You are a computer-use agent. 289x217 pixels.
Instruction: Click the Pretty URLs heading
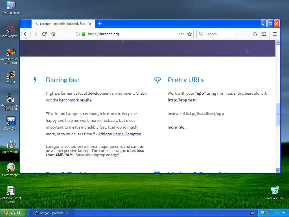[186, 80]
